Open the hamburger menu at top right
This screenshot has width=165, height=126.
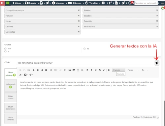click(162, 3)
